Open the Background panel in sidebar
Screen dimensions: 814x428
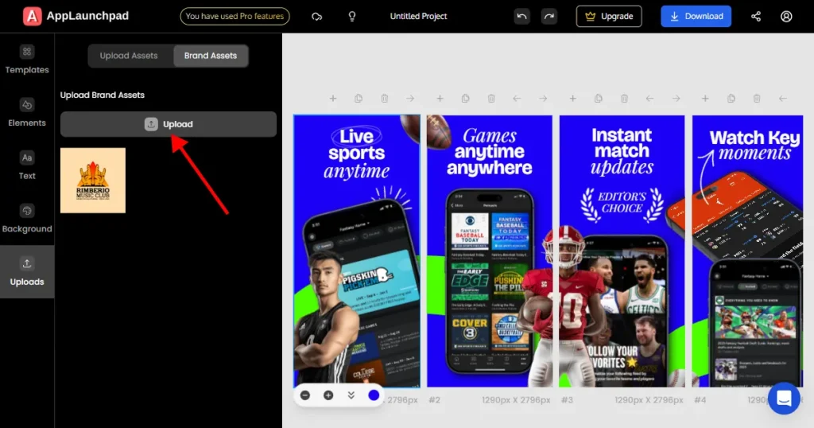click(27, 219)
